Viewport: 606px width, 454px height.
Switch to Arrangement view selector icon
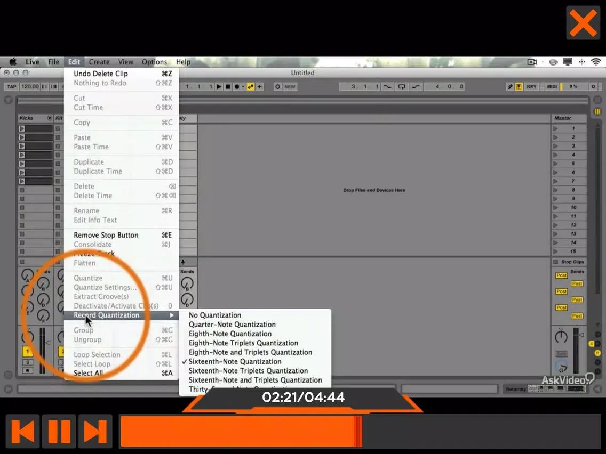click(597, 100)
